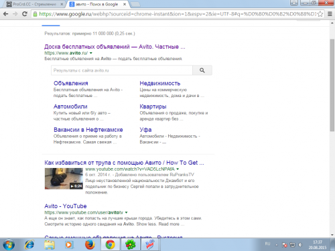Click the vertical scrollbar thumb
Screen dimensions: 335x251
332,85
